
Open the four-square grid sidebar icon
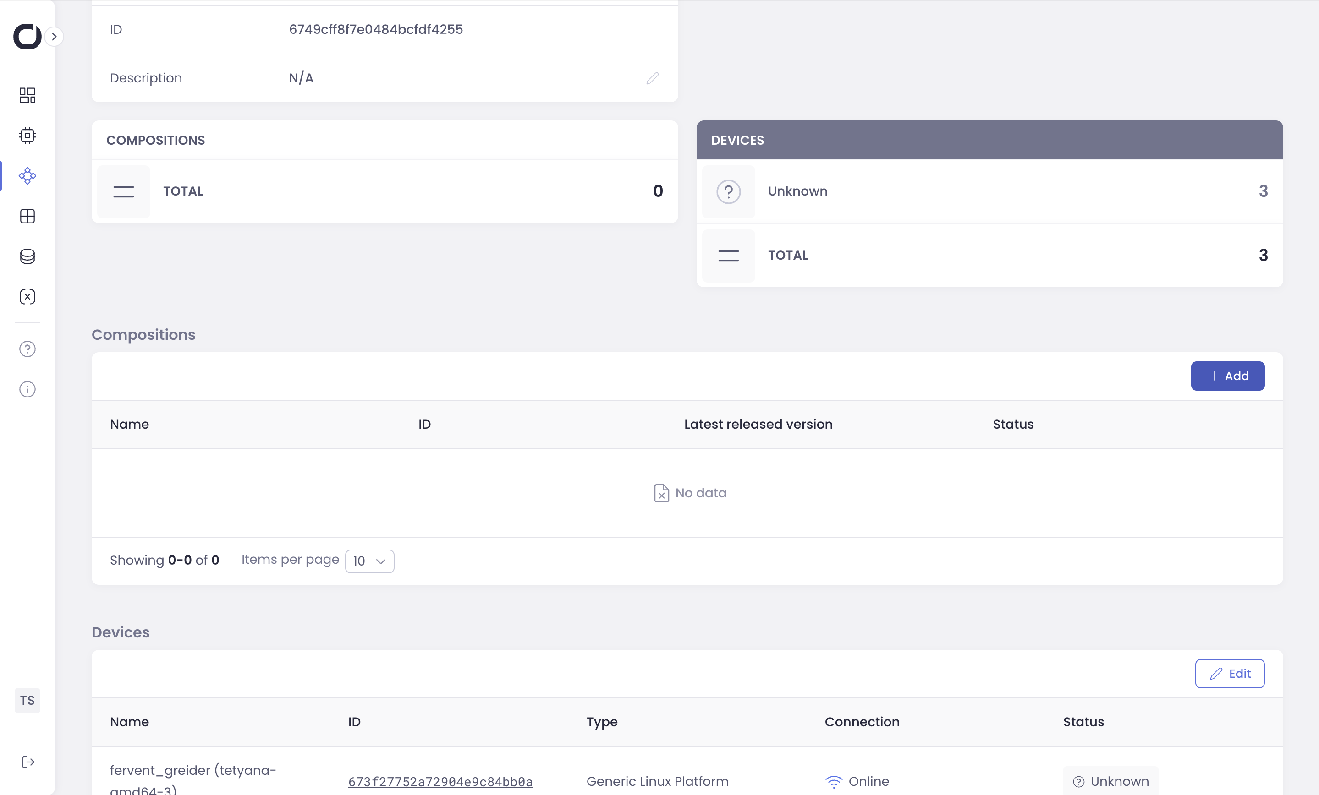point(27,216)
